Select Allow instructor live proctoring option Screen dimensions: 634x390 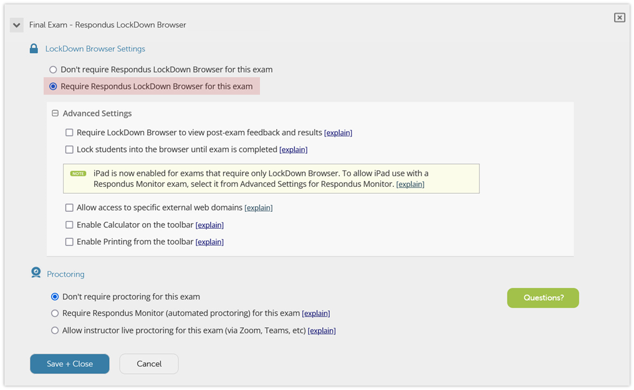coord(55,331)
